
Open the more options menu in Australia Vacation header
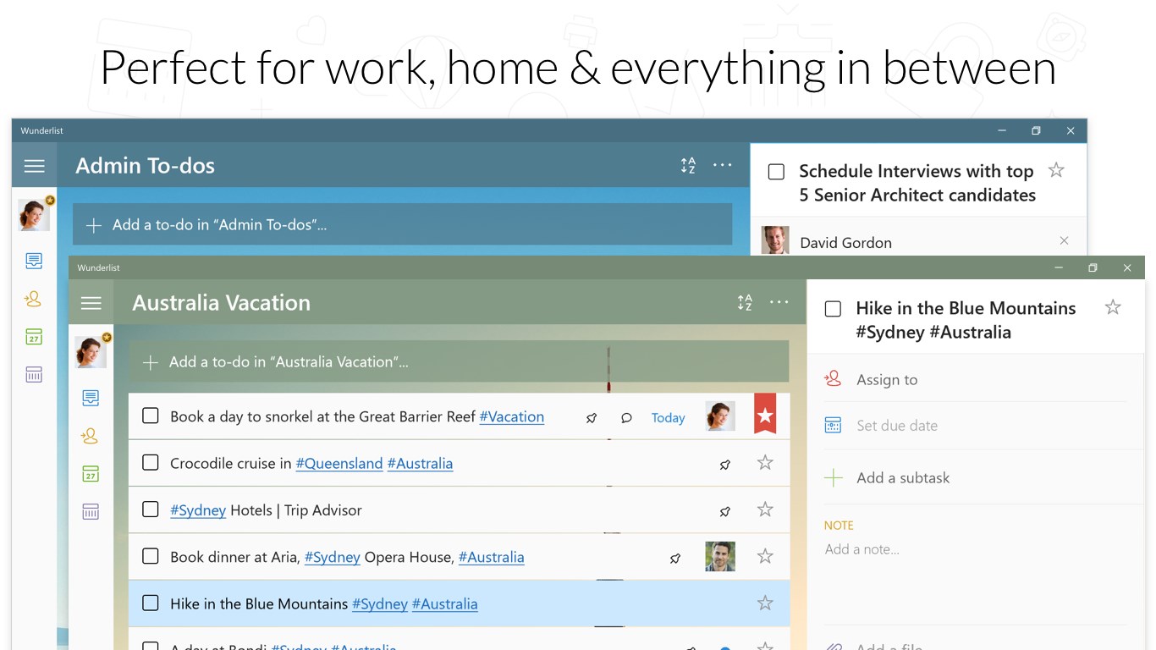point(779,302)
